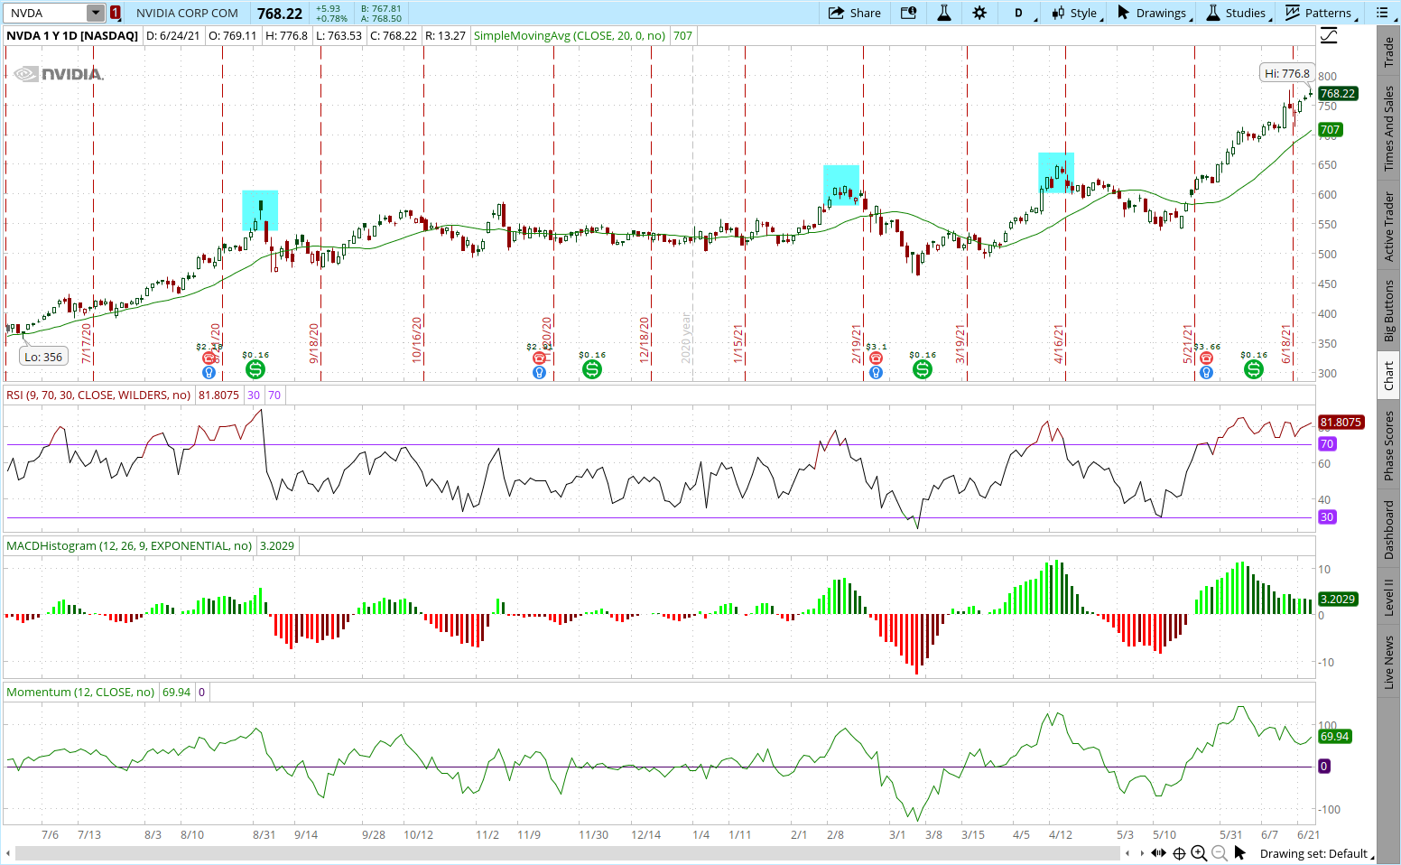Screen dimensions: 1401x865
Task: Open the NVDA symbol dropdown arrow
Action: (x=95, y=13)
